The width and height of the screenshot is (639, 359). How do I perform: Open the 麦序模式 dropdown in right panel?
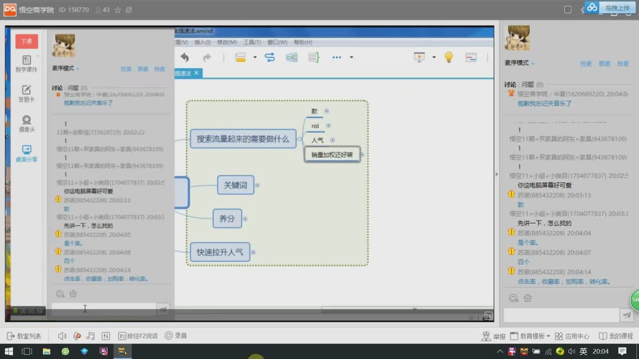pos(519,63)
